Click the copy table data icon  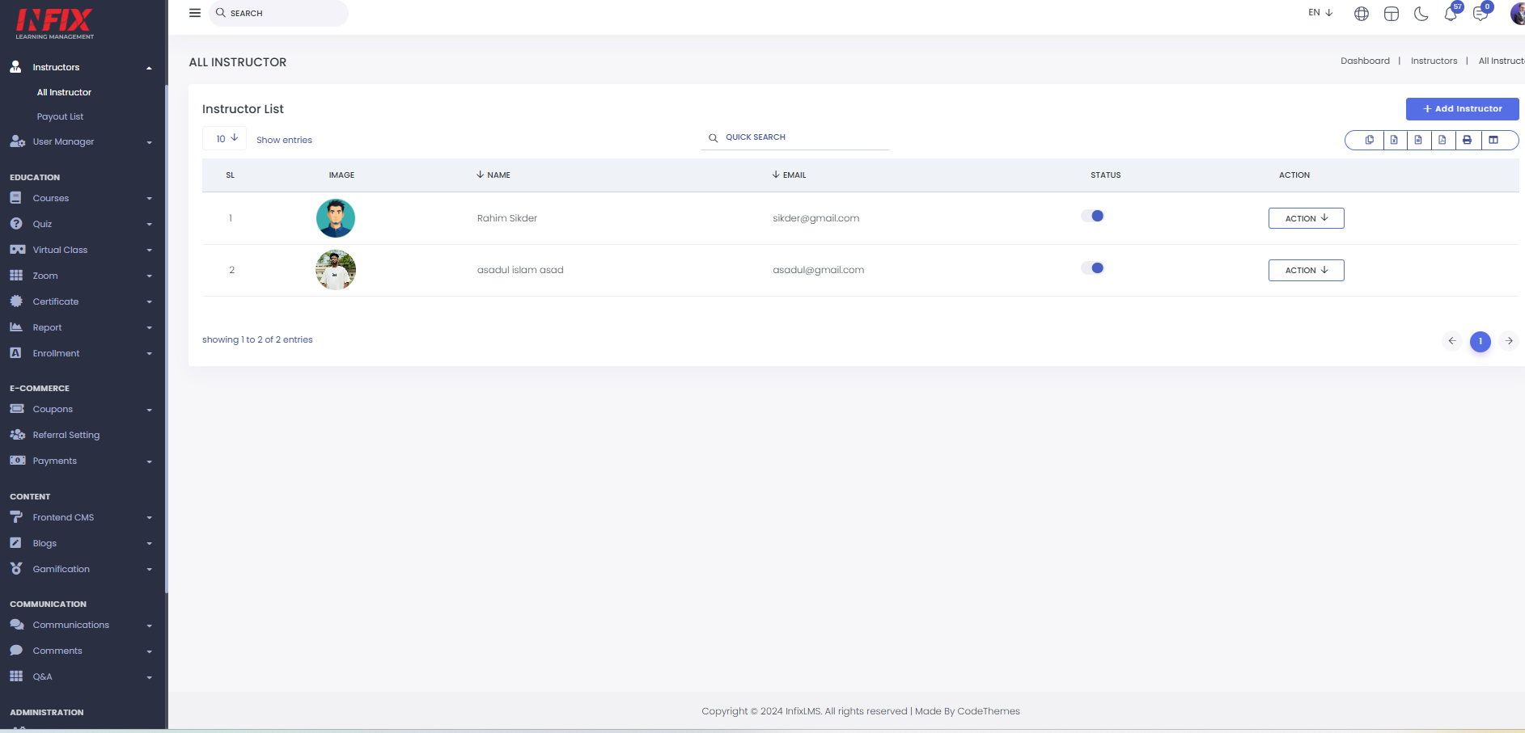pyautogui.click(x=1369, y=140)
